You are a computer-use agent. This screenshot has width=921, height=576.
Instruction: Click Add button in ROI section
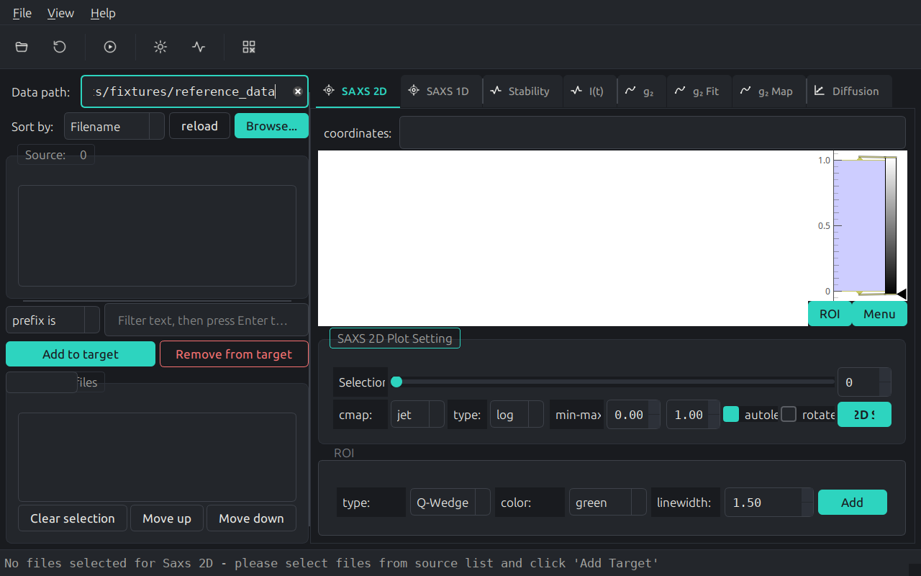(x=852, y=503)
